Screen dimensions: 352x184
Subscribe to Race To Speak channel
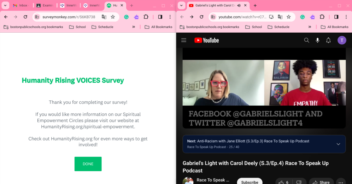pos(250,182)
